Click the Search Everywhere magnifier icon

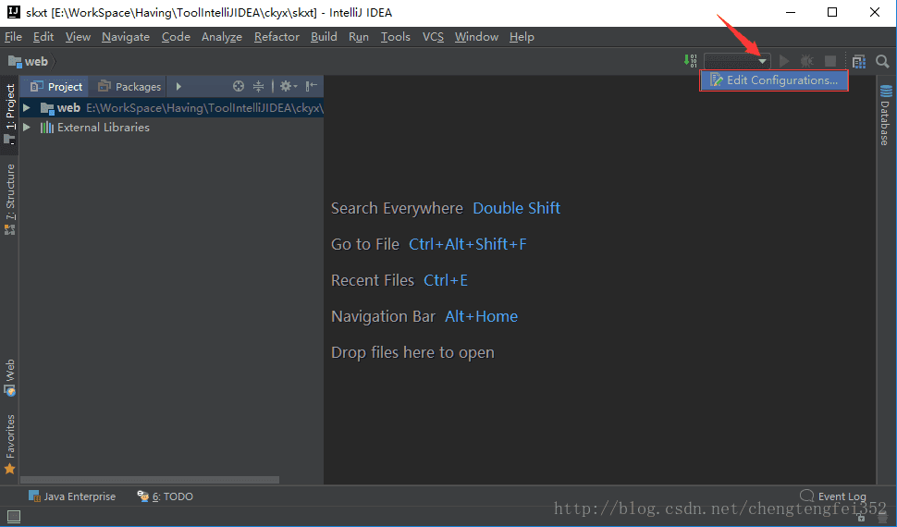[882, 61]
